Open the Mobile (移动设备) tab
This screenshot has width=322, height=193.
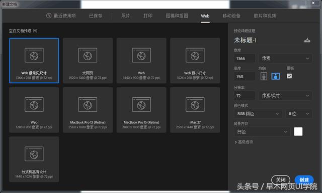(x=231, y=16)
